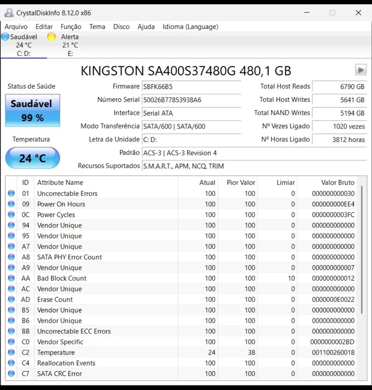Click the Total NAND Writes value 5194 GB
Viewport: 372px width, 390px height.
339,113
